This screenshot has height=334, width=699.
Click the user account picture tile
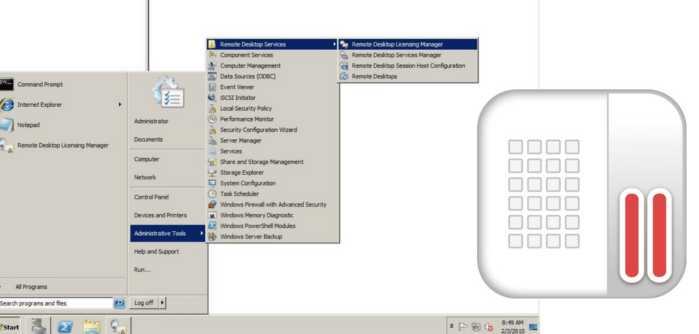pyautogui.click(x=168, y=91)
